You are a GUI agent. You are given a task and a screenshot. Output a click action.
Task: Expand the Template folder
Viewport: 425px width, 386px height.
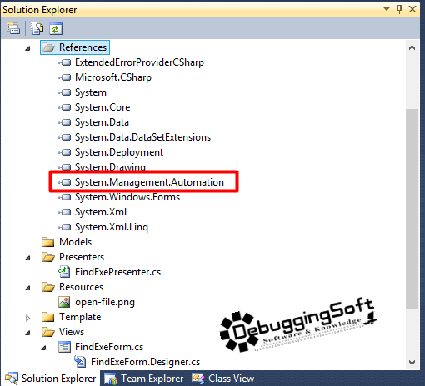[x=27, y=318]
